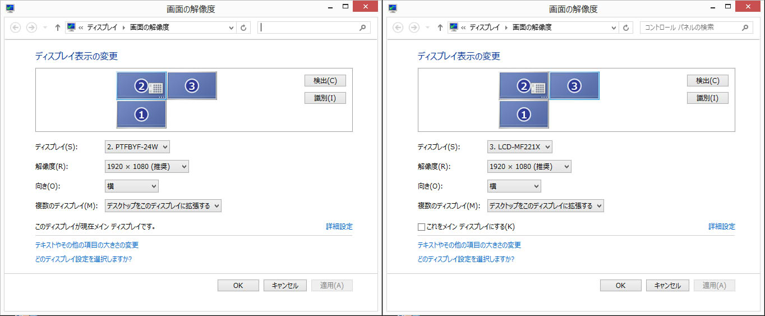
Task: Select monitor 1 in the right window preview
Action: [x=524, y=115]
